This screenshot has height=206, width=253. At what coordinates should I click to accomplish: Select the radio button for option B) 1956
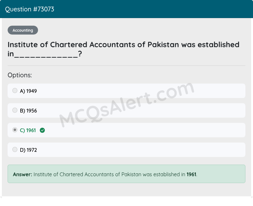pyautogui.click(x=15, y=110)
